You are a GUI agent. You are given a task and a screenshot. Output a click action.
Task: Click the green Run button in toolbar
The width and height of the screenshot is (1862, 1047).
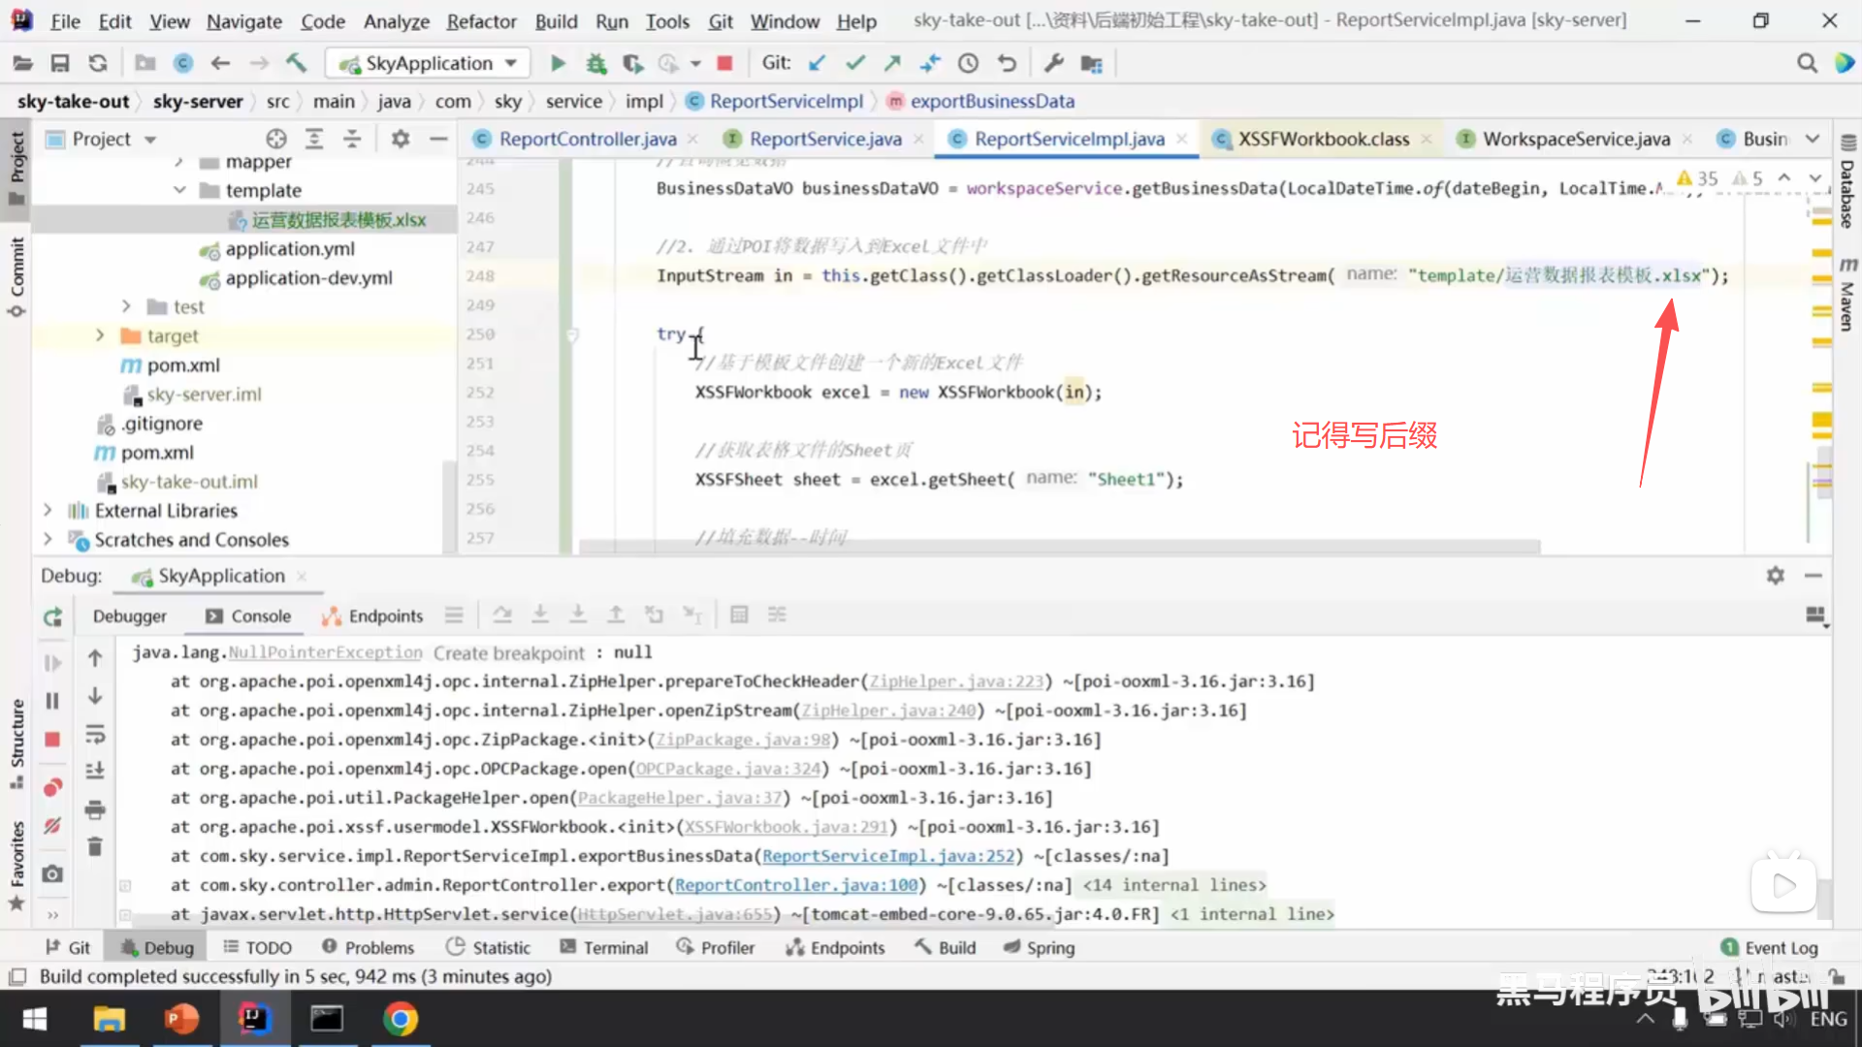coord(558,64)
